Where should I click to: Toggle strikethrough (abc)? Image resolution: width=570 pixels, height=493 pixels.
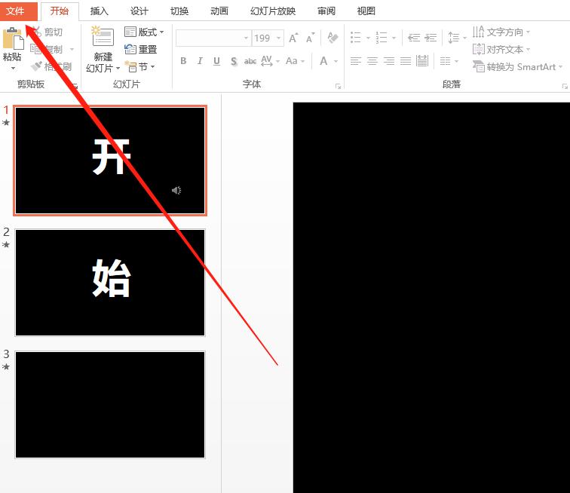coord(250,61)
